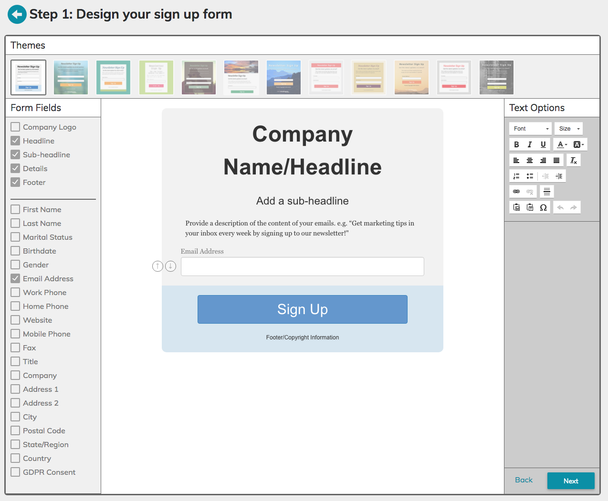Open the text color picker
The height and width of the screenshot is (501, 608).
(x=561, y=144)
